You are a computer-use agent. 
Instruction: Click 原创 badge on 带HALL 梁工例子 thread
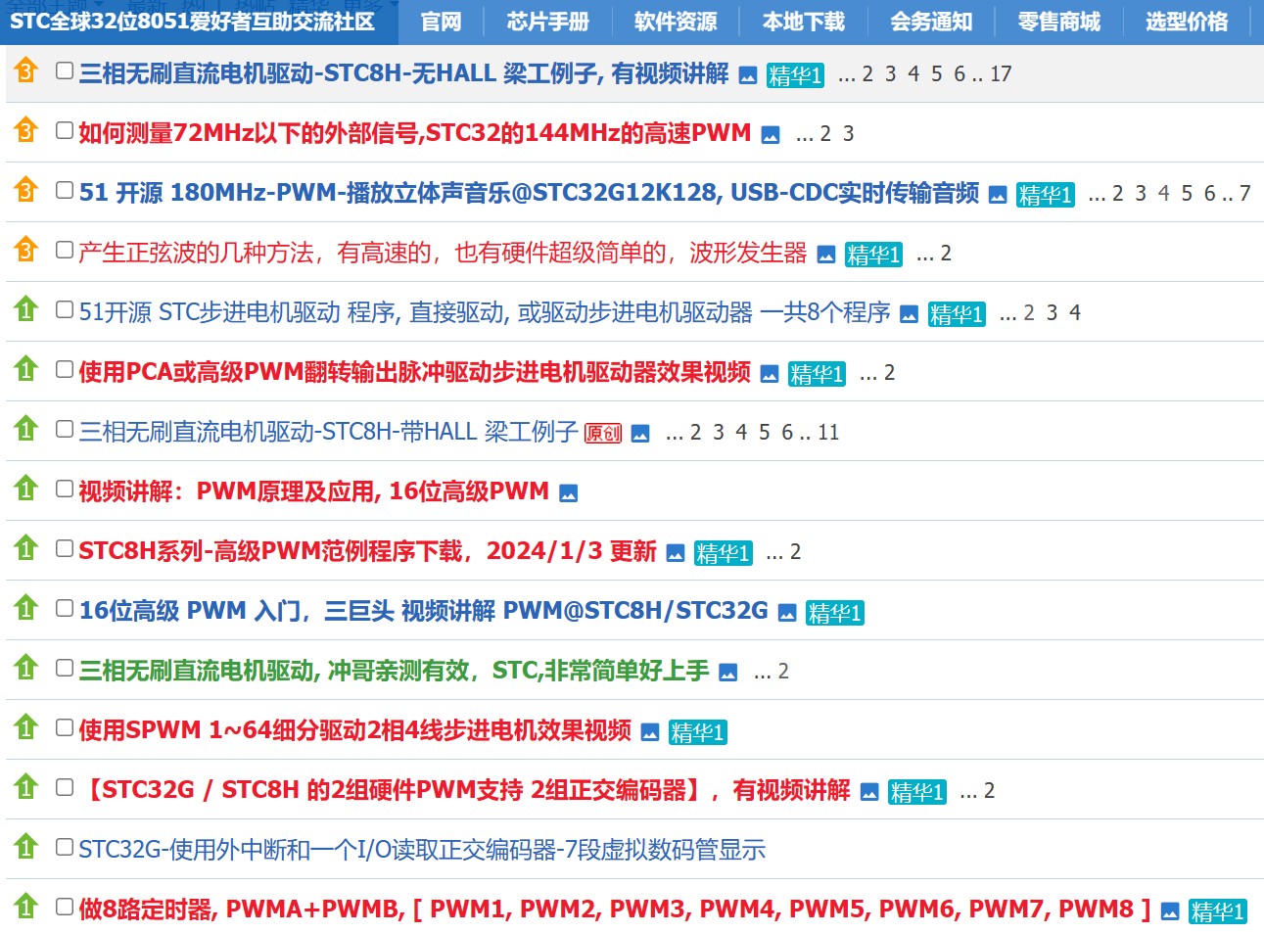pyautogui.click(x=603, y=434)
